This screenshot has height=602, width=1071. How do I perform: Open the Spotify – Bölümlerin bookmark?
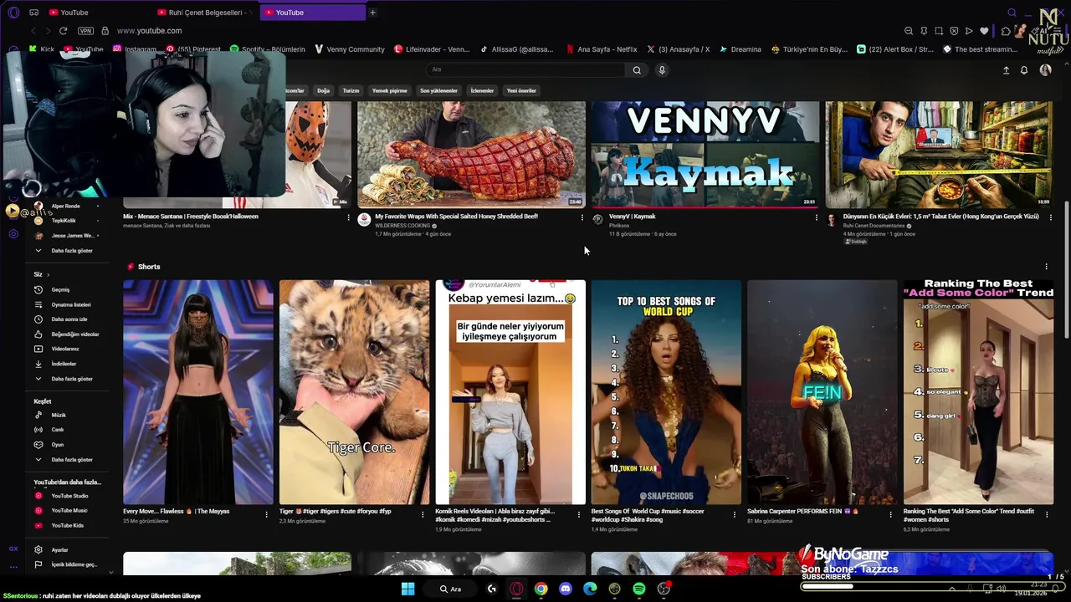tap(268, 49)
